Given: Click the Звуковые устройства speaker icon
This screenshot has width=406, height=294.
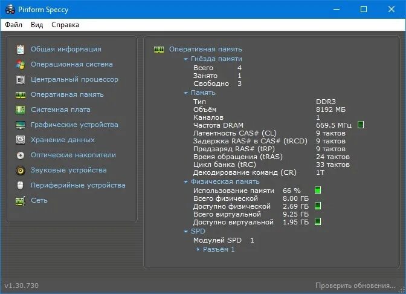Looking at the screenshot, I should 21,171.
